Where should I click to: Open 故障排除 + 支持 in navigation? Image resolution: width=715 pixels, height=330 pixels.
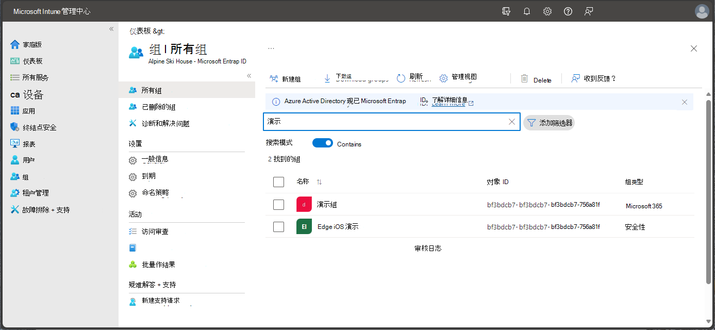(x=40, y=210)
